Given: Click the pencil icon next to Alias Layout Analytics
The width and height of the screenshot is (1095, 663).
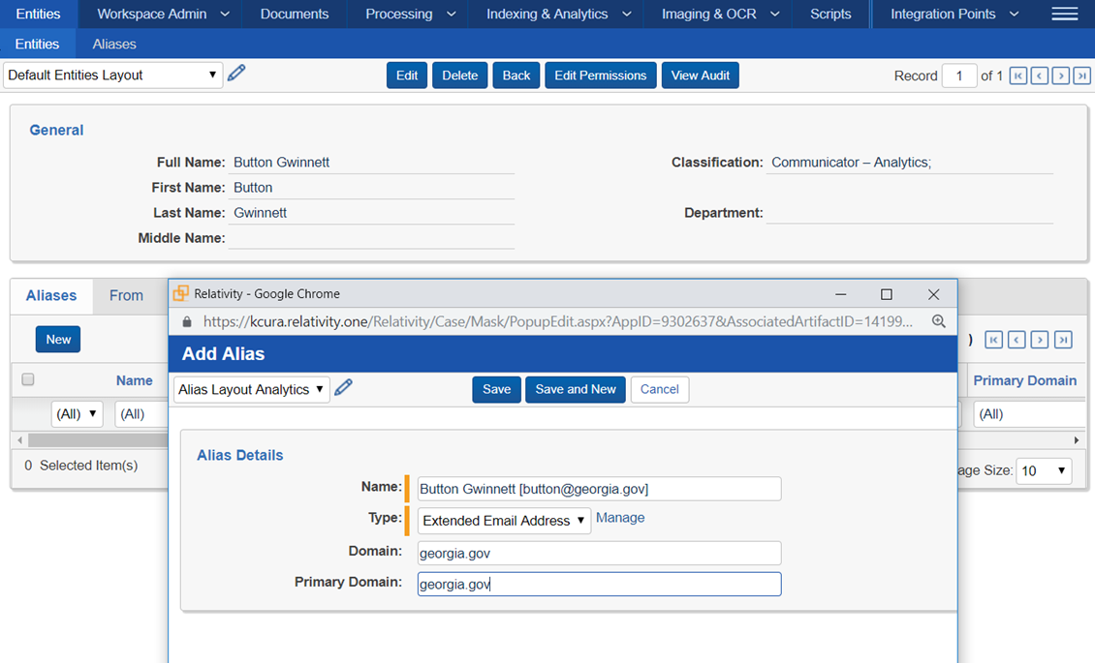Looking at the screenshot, I should point(343,387).
